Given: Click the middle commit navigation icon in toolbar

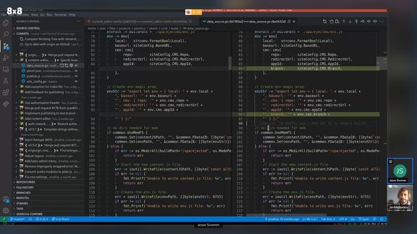Looking at the screenshot, I should [369, 21].
